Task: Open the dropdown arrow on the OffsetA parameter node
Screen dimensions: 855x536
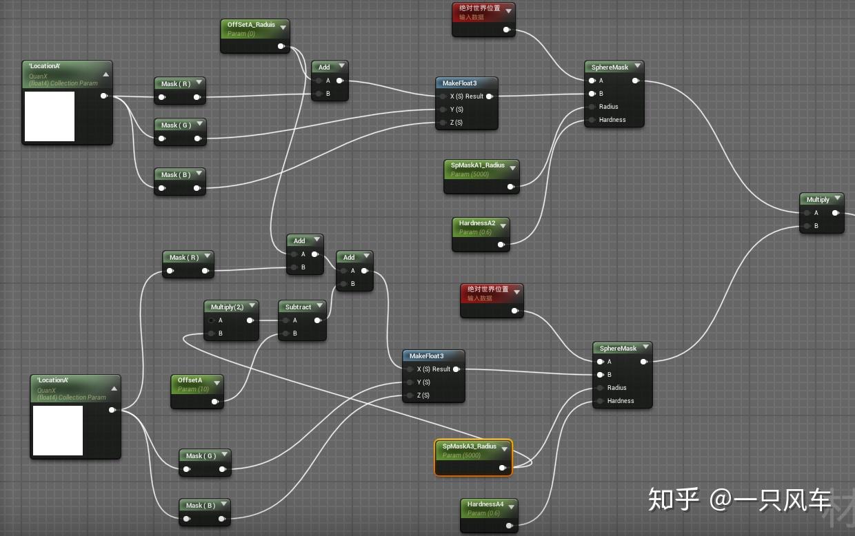Action: [217, 383]
